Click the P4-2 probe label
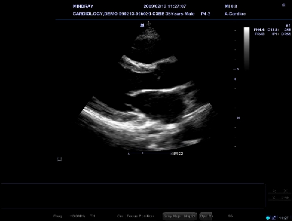This screenshot has width=292, height=221. click(206, 14)
